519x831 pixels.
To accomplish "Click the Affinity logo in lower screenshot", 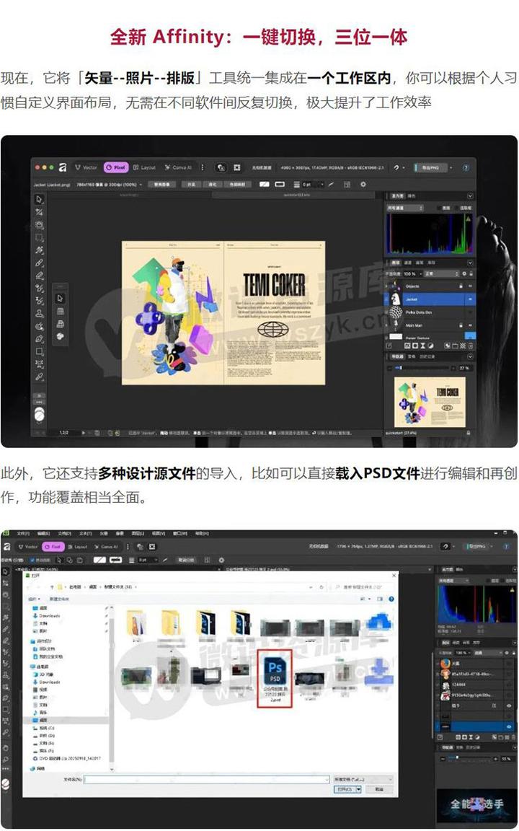I will [x=7, y=546].
